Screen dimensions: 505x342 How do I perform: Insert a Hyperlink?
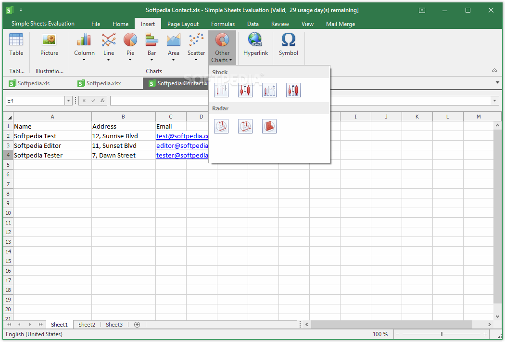click(255, 45)
